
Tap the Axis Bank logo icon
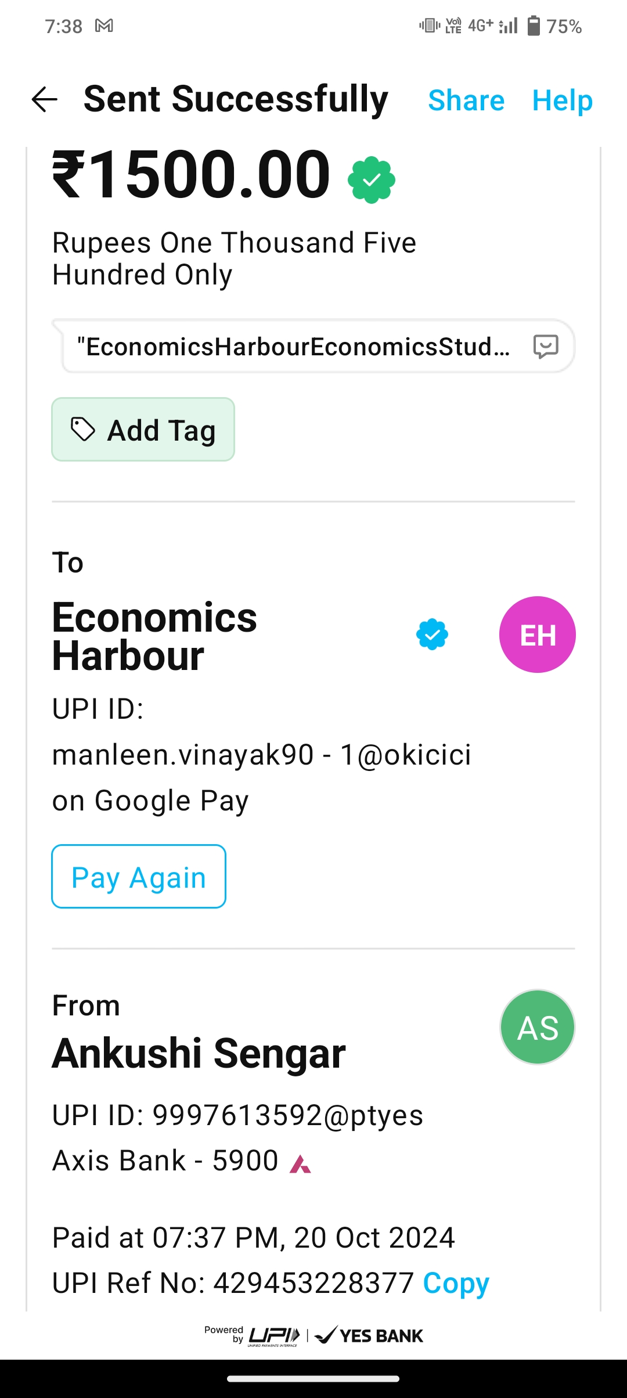click(300, 1163)
